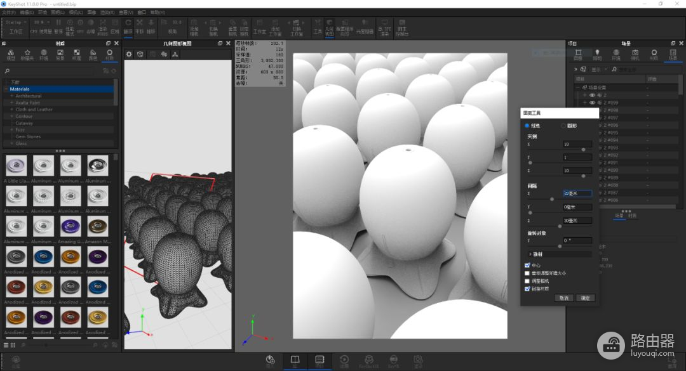Open the 环境 (Environment) tab in library panel

point(44,55)
